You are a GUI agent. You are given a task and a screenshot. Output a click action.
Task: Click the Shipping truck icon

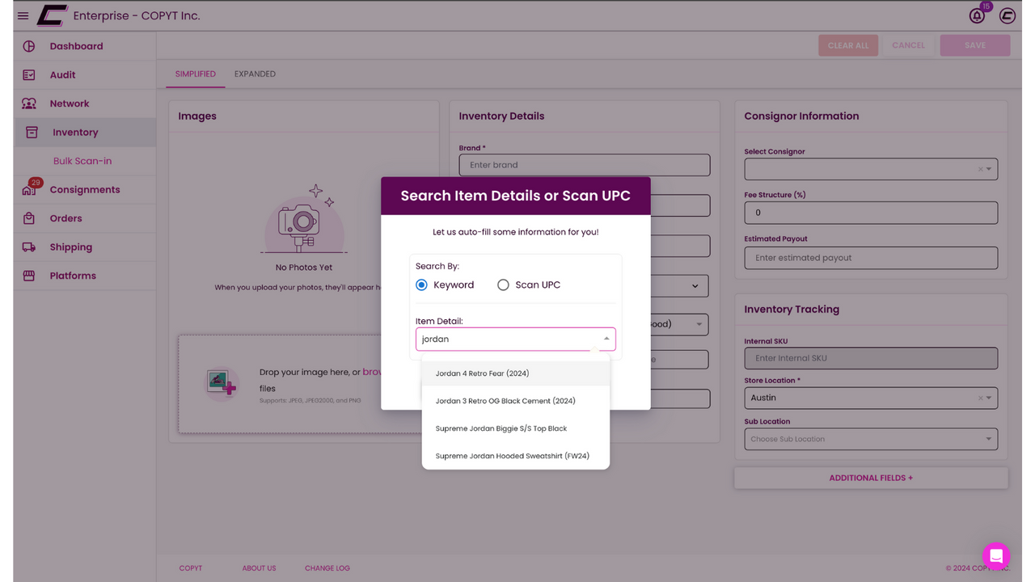[29, 247]
